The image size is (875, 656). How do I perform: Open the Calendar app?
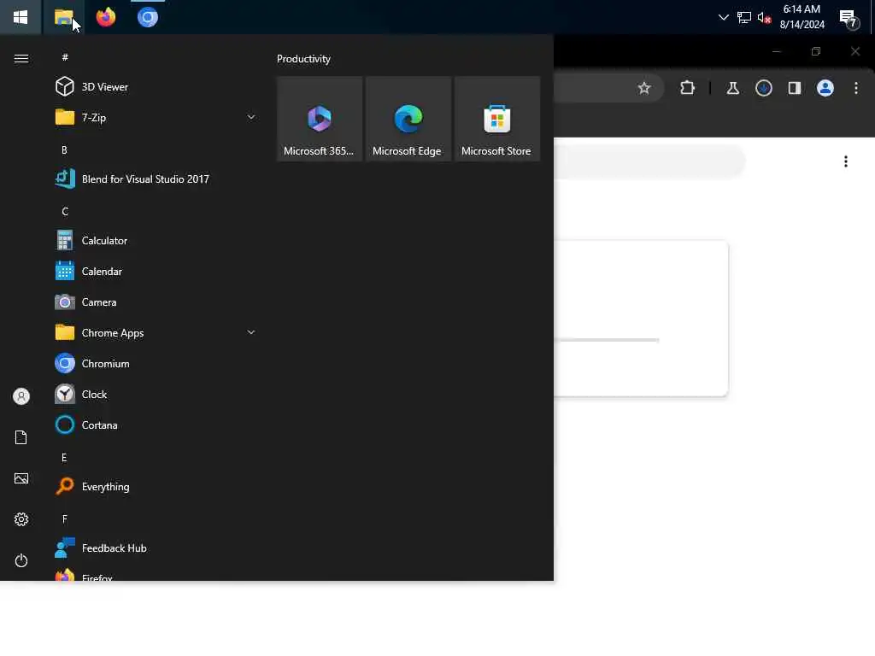pyautogui.click(x=156, y=271)
